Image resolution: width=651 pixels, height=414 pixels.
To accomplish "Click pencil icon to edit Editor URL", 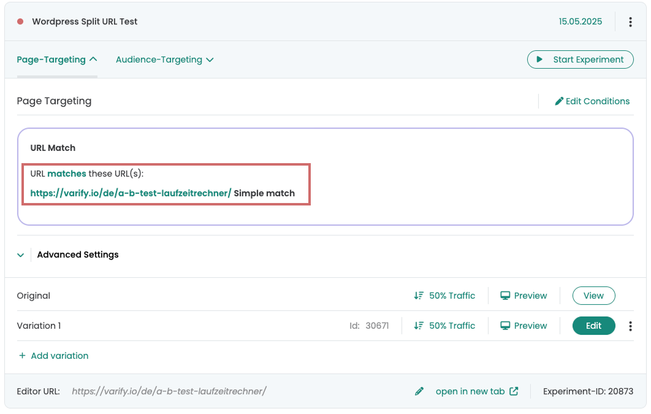I will (x=419, y=391).
